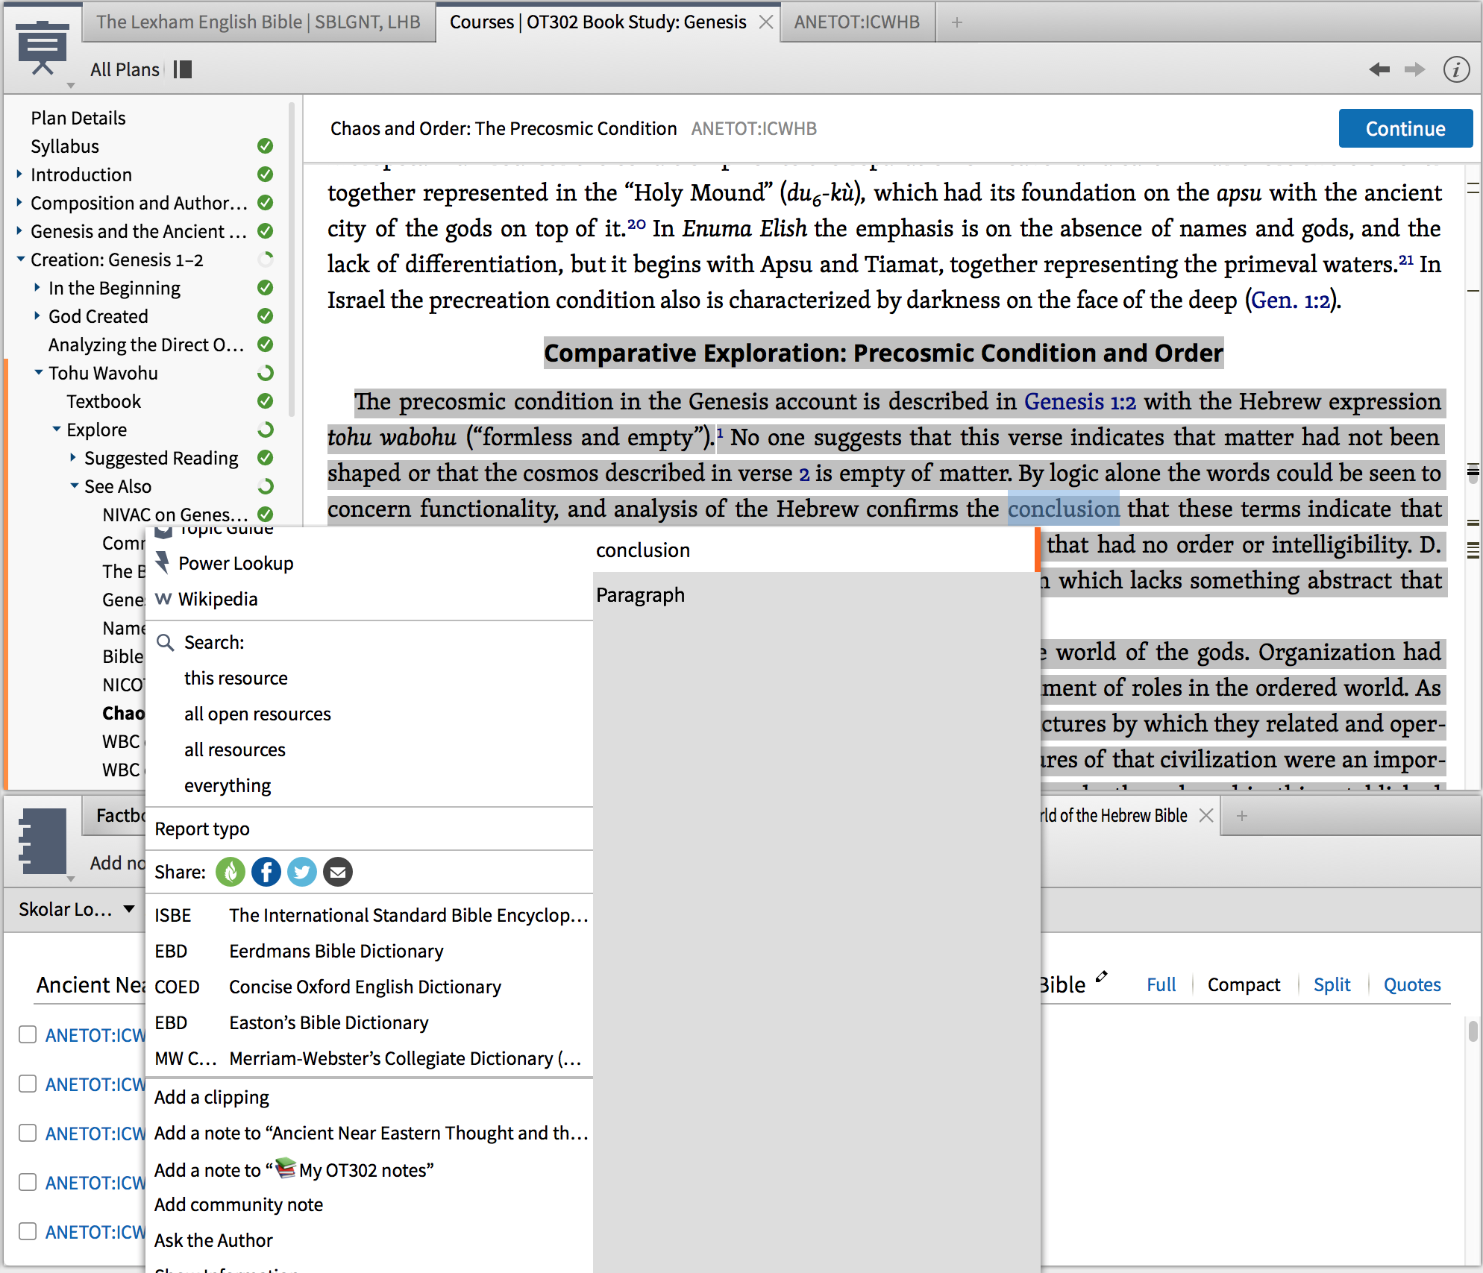
Task: Check the last ANETOT:ICWHB checkbox
Action: tap(28, 1231)
